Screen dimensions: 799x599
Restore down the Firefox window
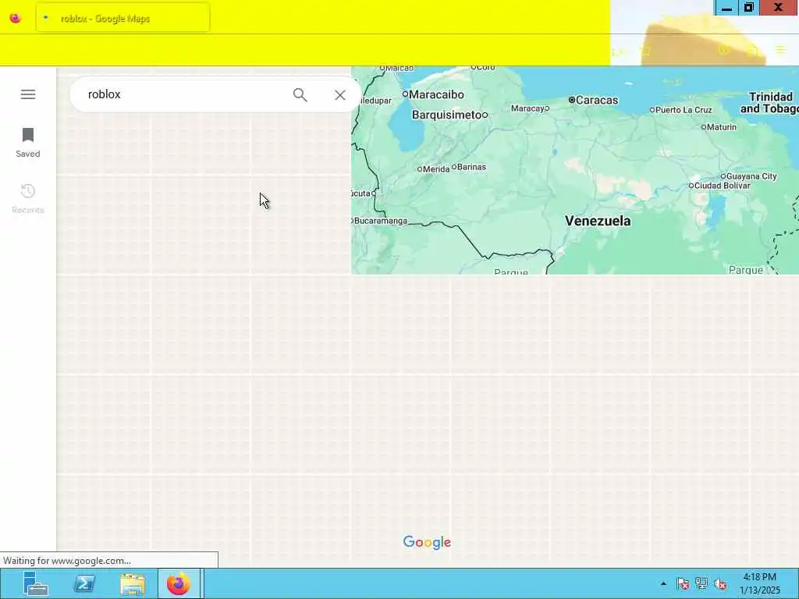749,8
